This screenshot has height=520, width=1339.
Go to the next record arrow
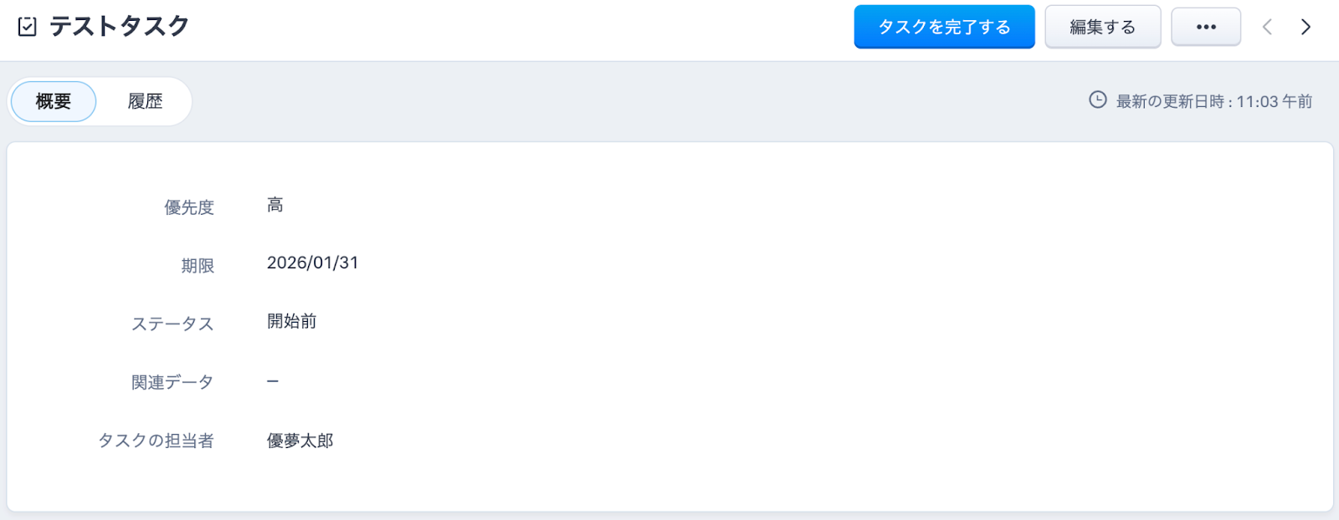coord(1306,27)
